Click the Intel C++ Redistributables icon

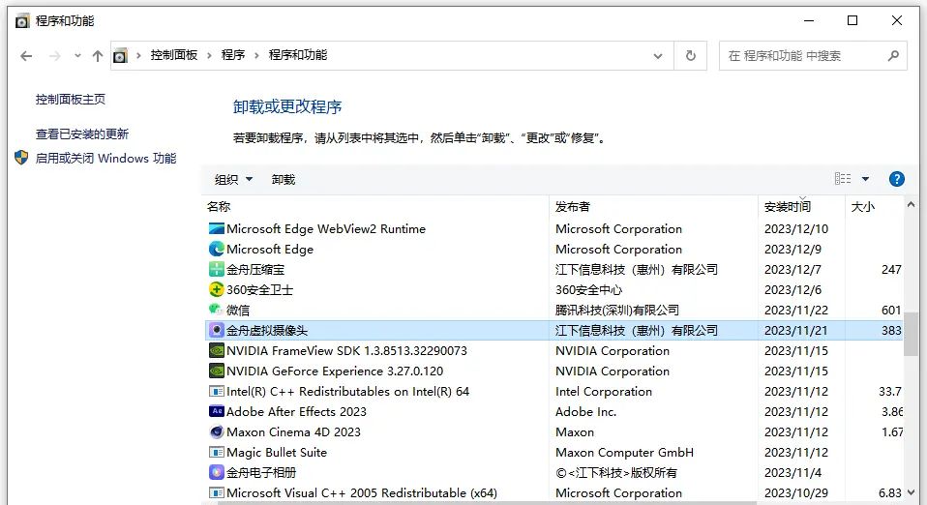click(x=217, y=392)
